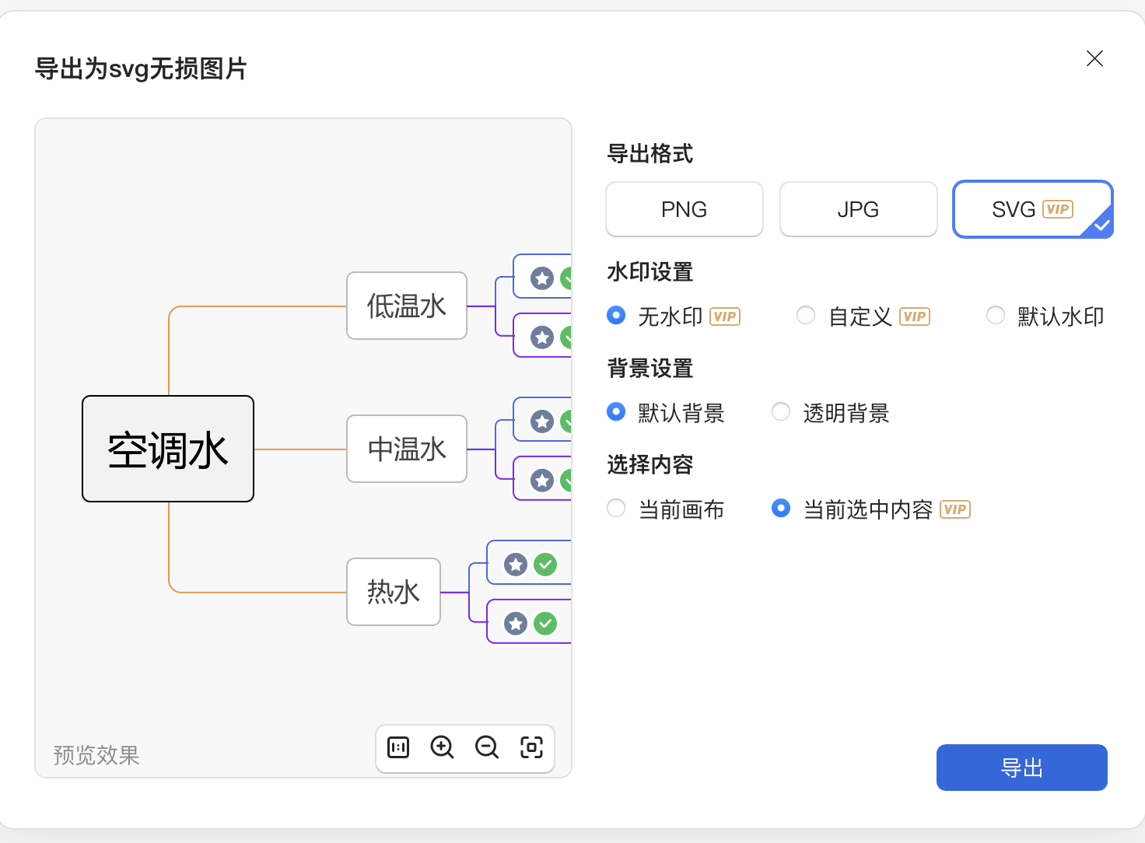Select the PNG export format
This screenshot has height=843, width=1145.
click(x=685, y=209)
